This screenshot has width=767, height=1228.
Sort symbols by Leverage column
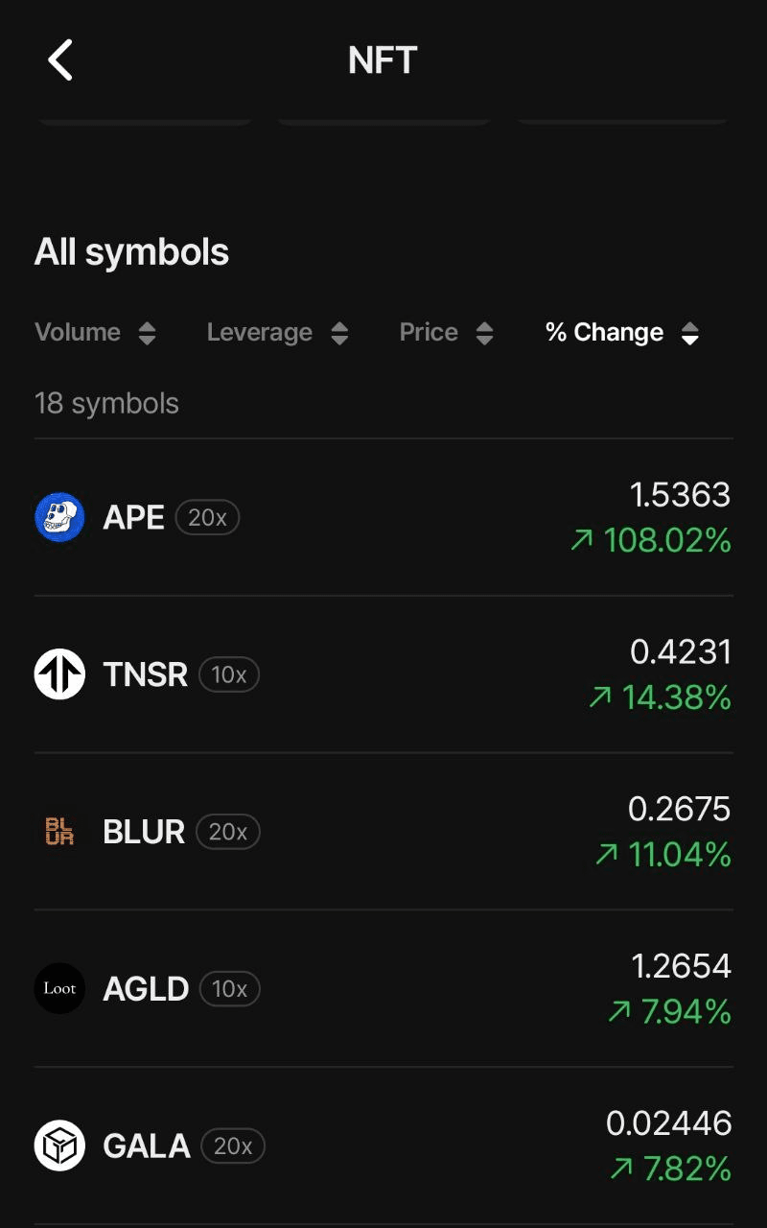coord(260,332)
